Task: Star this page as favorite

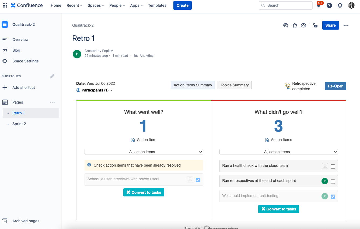Action: point(295,25)
